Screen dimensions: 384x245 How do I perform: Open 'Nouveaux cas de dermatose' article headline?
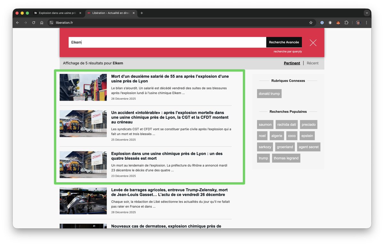pyautogui.click(x=166, y=226)
